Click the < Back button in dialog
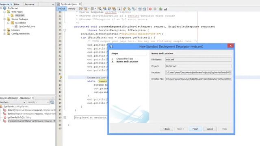The width and height of the screenshot is (260, 146). point(166,129)
